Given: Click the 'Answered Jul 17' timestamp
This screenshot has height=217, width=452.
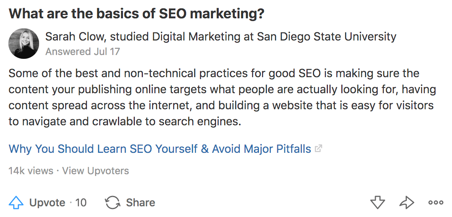Looking at the screenshot, I should pyautogui.click(x=82, y=52).
